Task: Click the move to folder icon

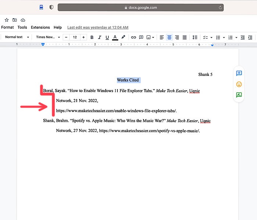Action: point(15,20)
